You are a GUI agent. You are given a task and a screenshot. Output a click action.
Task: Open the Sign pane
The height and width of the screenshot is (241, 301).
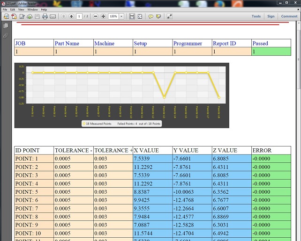[x=271, y=16]
